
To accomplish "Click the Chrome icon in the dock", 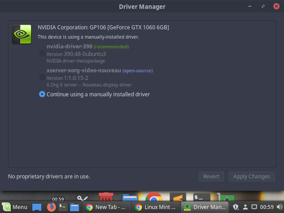I will [154, 197].
